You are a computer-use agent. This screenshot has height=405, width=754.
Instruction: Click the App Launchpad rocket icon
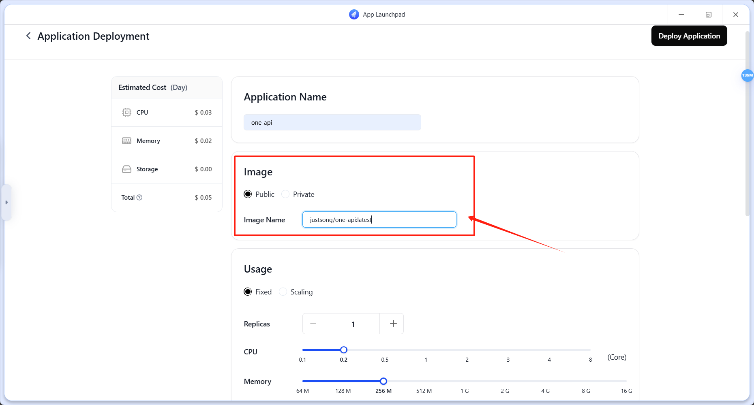354,15
